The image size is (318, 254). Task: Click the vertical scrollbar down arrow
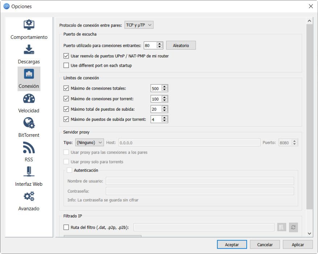point(309,233)
